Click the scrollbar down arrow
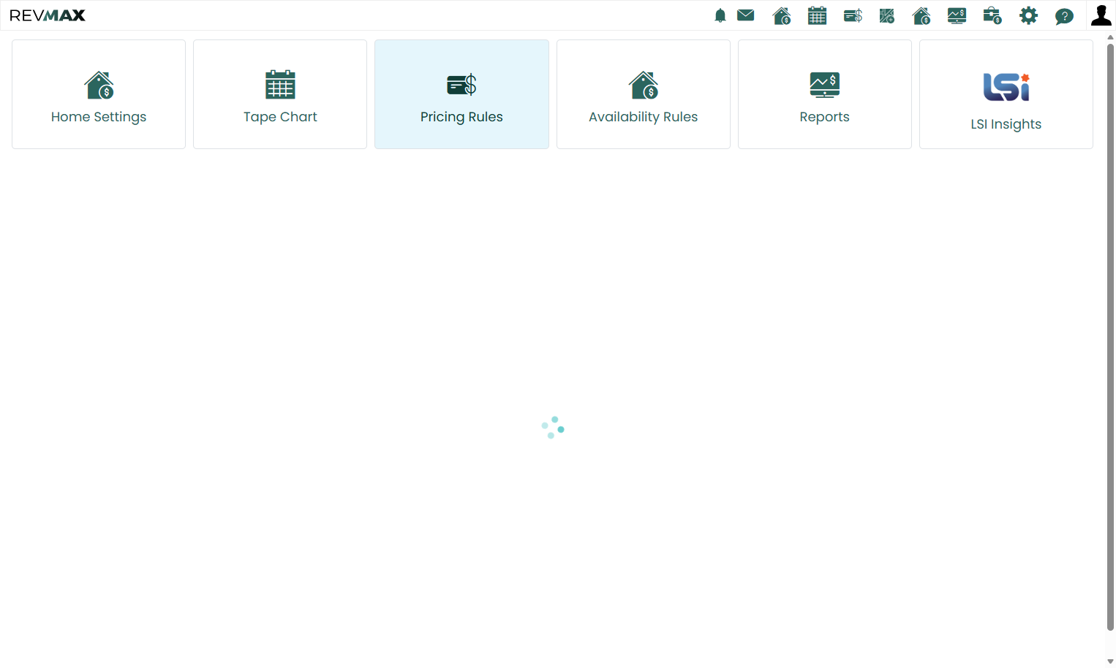 (1110, 661)
